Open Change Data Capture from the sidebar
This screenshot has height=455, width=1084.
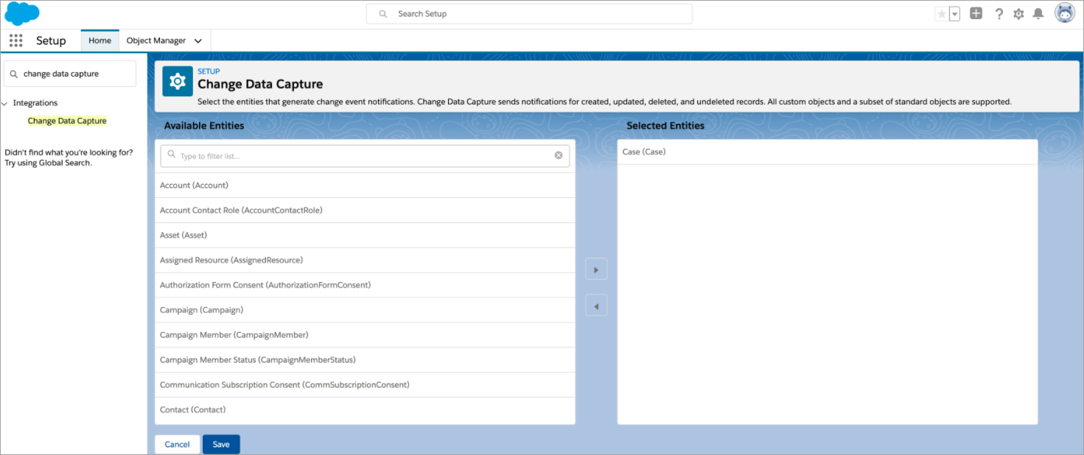click(66, 120)
